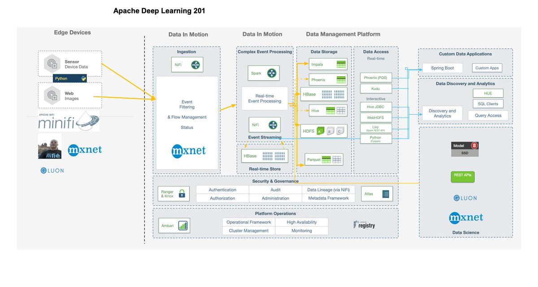This screenshot has height=287, width=538.
Task: Click the Data Discovery and Analytics heading
Action: [465, 83]
